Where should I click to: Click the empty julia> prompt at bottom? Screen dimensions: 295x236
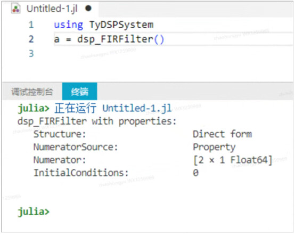pyautogui.click(x=34, y=211)
